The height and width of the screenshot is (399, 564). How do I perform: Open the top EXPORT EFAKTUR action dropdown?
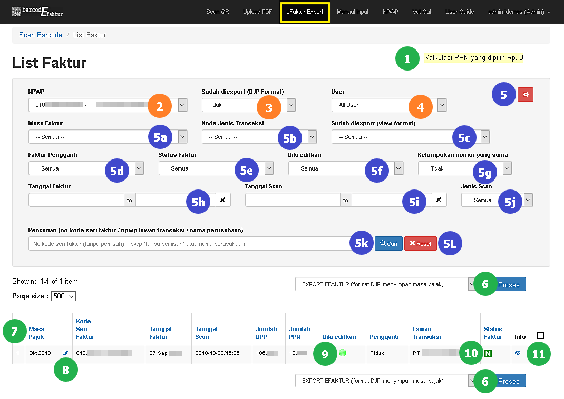[x=385, y=284]
